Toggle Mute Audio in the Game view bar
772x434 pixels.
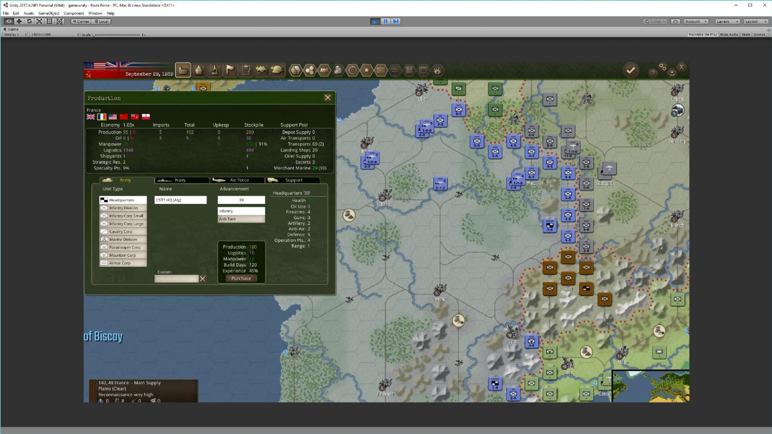(x=729, y=34)
